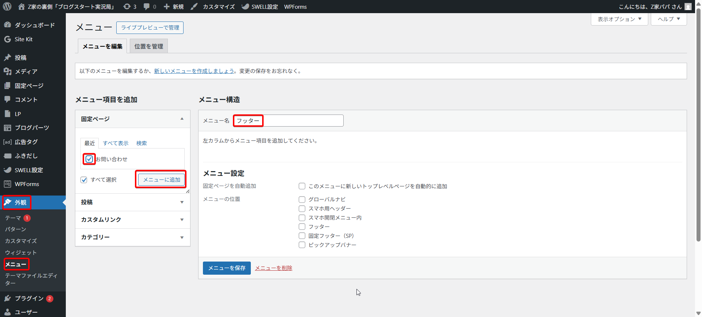Open the 表示オプション dropdown
This screenshot has width=702, height=317.
point(619,19)
